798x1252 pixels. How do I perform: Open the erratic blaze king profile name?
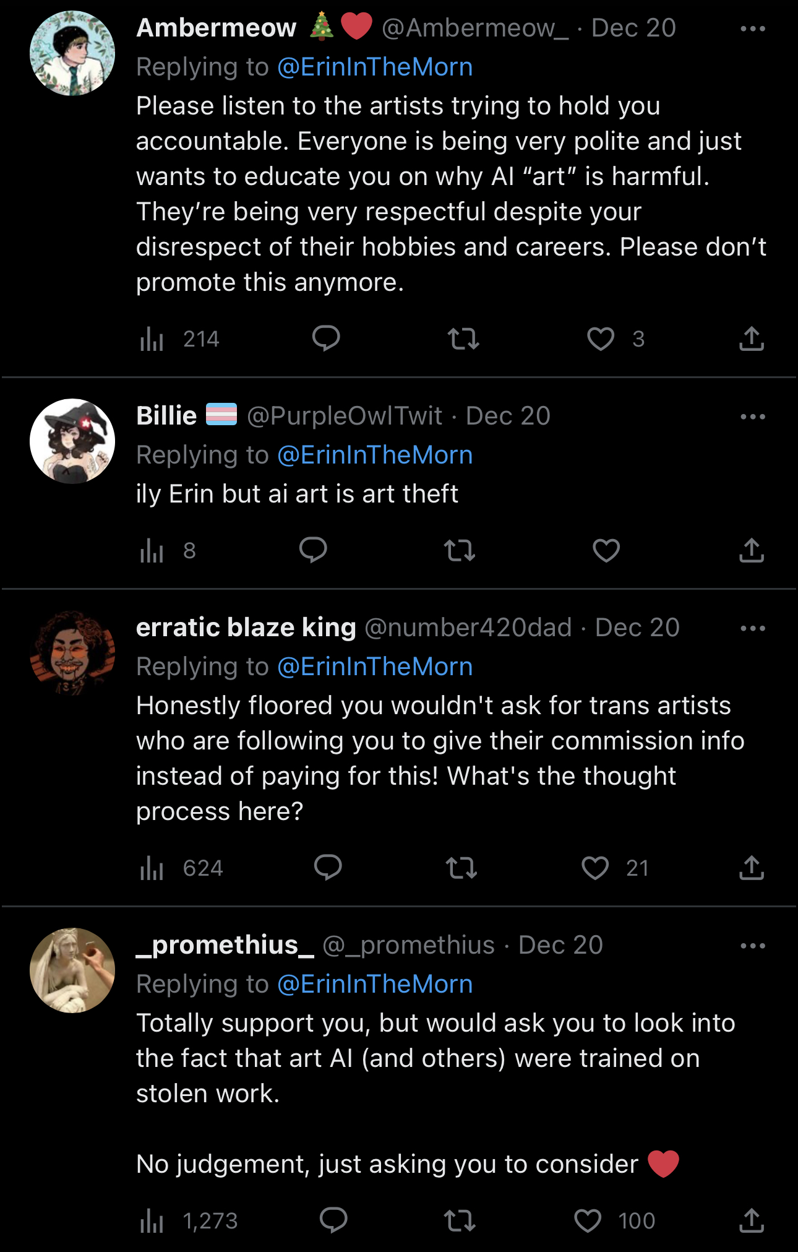246,628
